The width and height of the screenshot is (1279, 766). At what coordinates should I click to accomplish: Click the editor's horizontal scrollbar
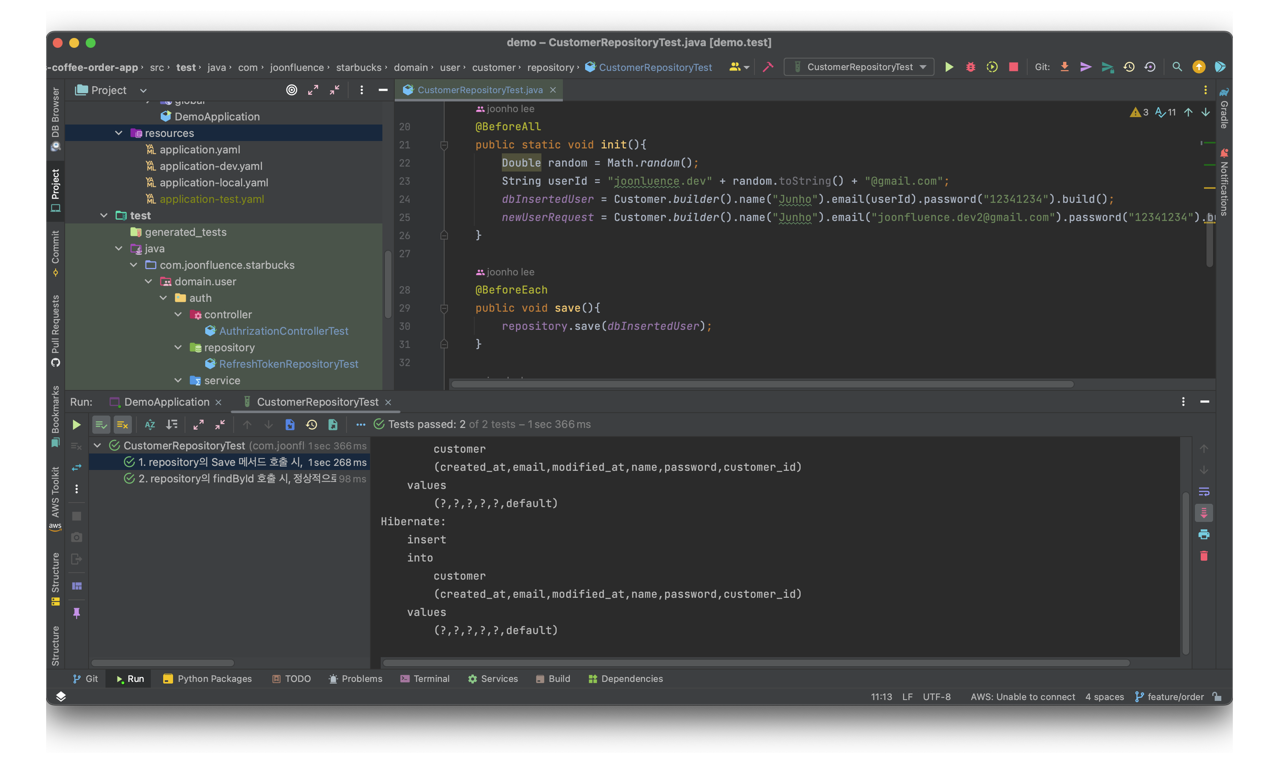[x=762, y=384]
